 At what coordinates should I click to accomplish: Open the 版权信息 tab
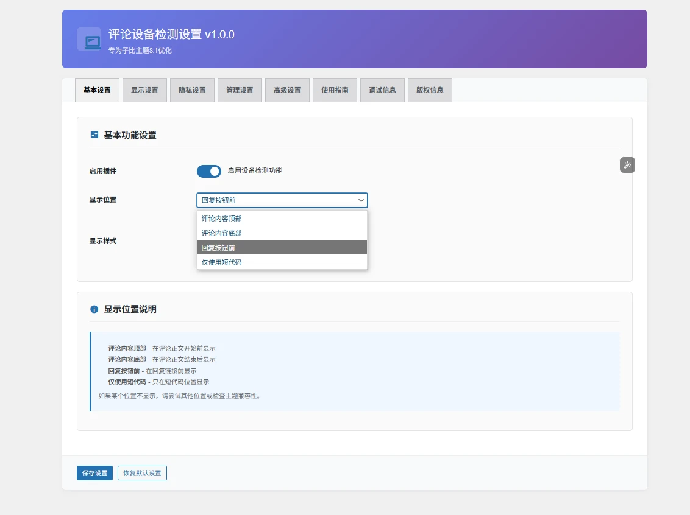(x=430, y=90)
